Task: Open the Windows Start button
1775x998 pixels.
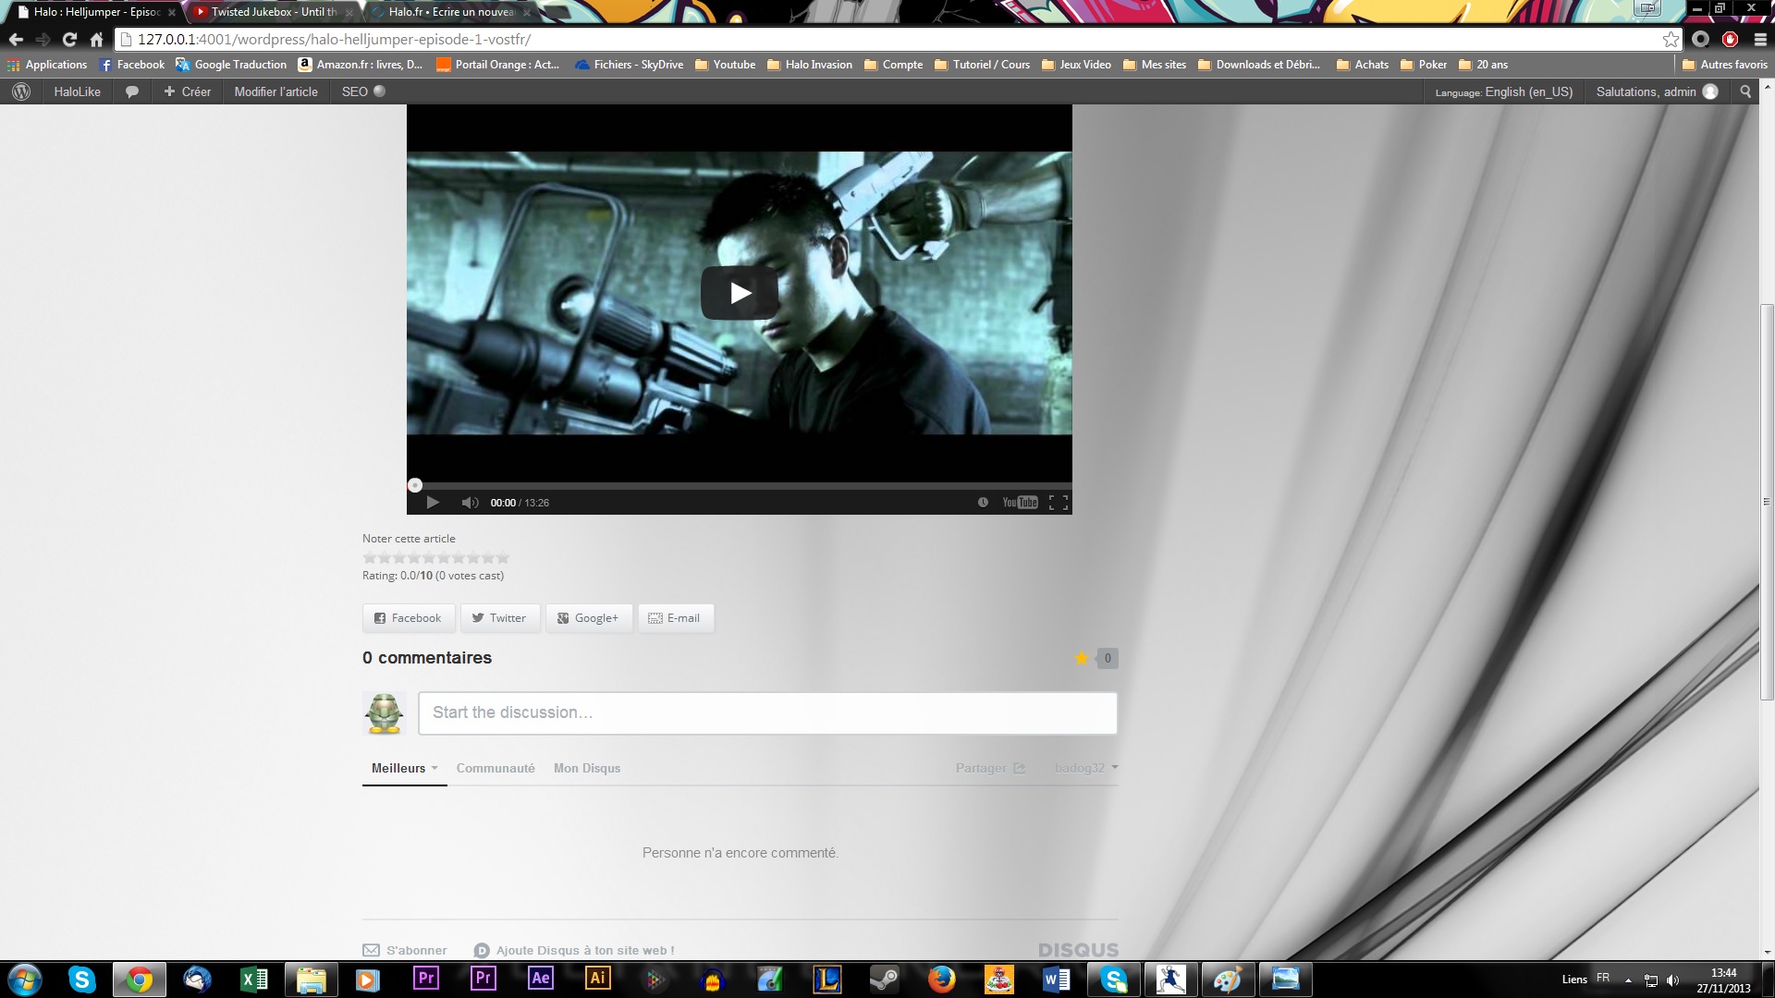Action: (x=25, y=980)
